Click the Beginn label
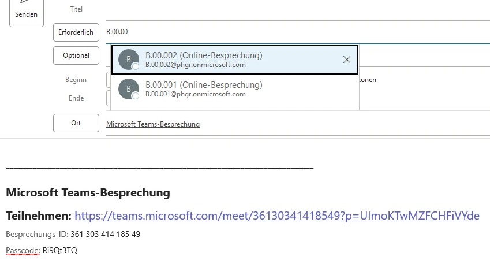 click(x=76, y=80)
